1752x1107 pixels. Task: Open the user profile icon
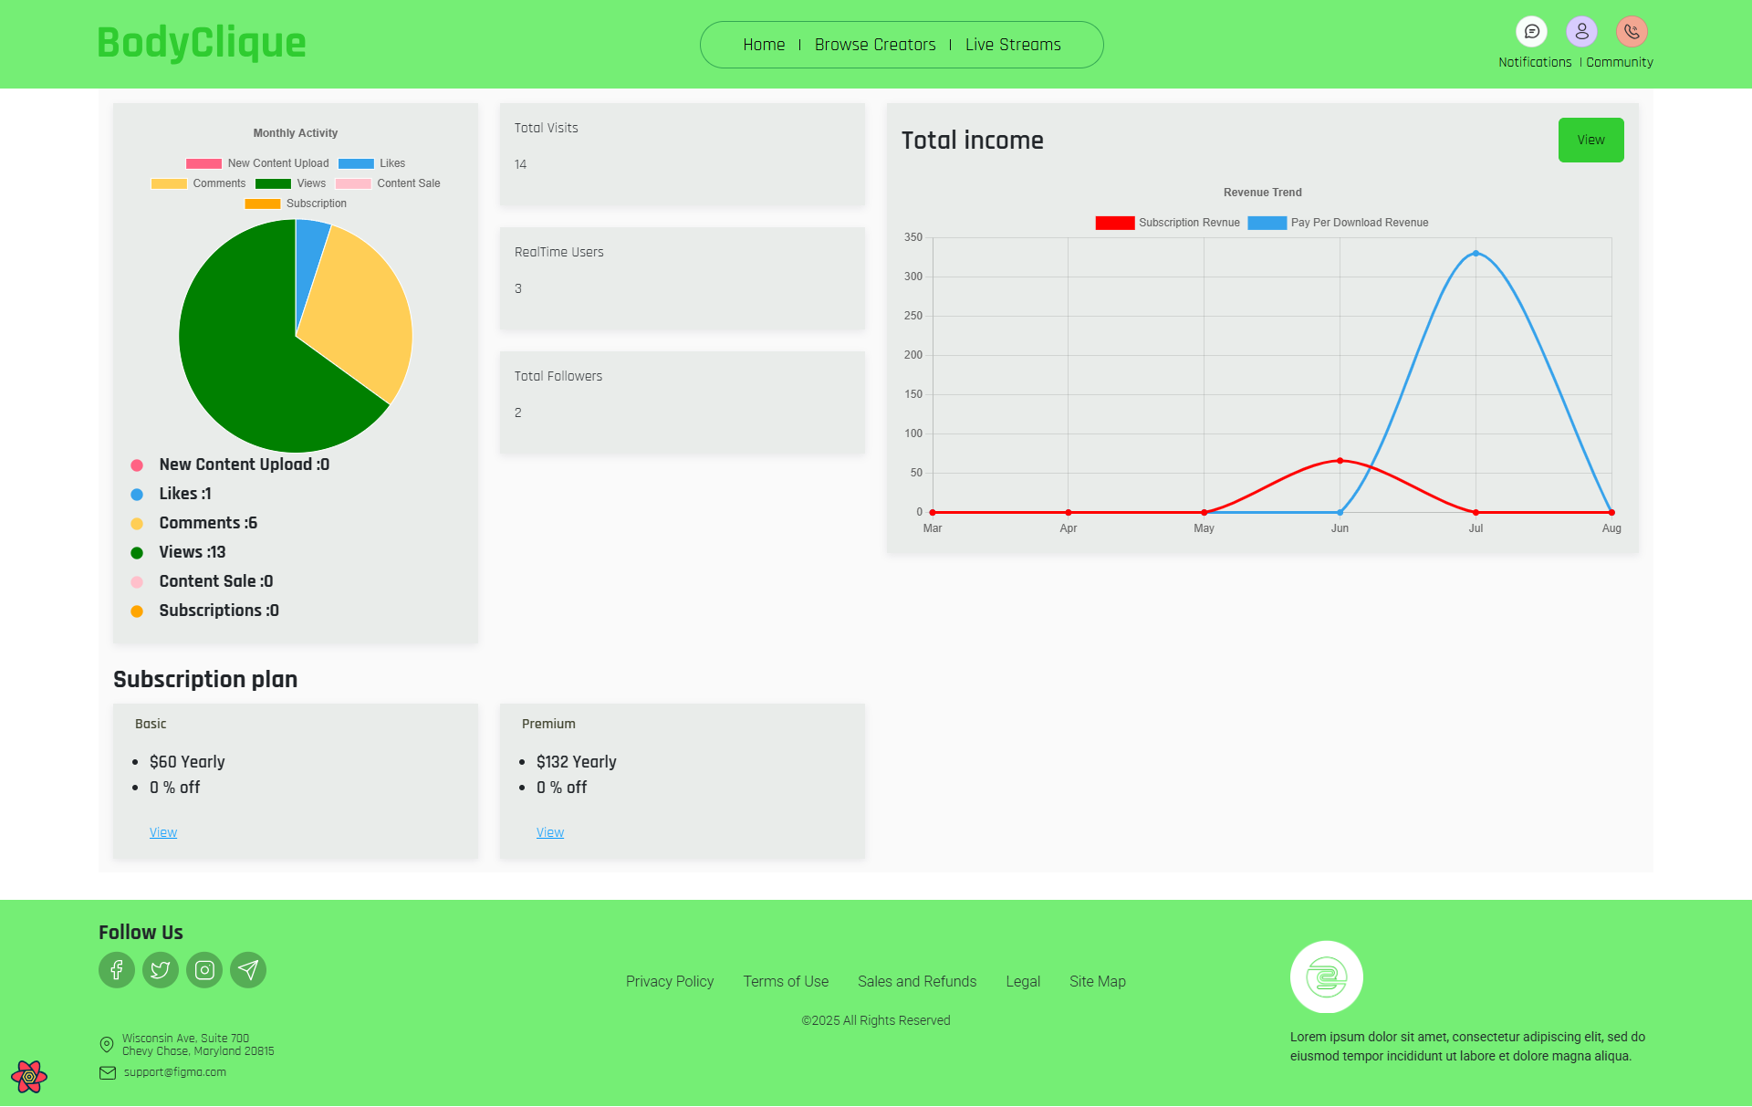(1581, 32)
